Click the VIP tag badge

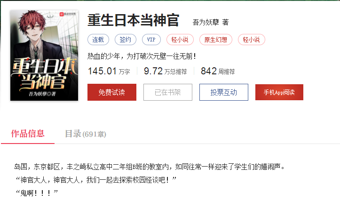(151, 40)
